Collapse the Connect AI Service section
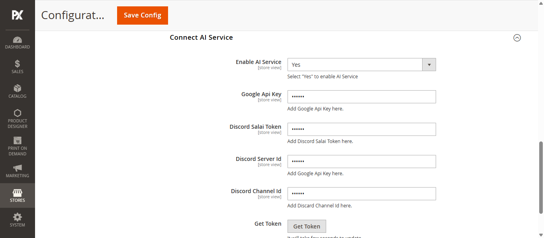Screen dimensions: 544x238 click(x=517, y=38)
